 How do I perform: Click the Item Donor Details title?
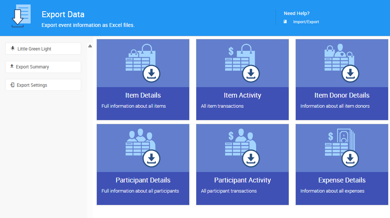click(x=342, y=95)
